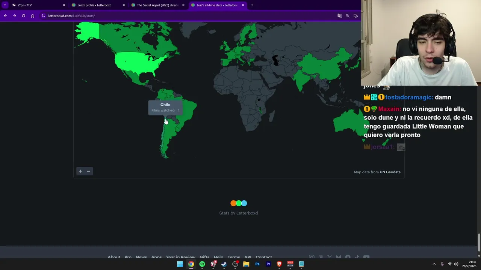The width and height of the screenshot is (481, 270).
Task: Open site information icon in address bar
Action: pyautogui.click(x=43, y=16)
